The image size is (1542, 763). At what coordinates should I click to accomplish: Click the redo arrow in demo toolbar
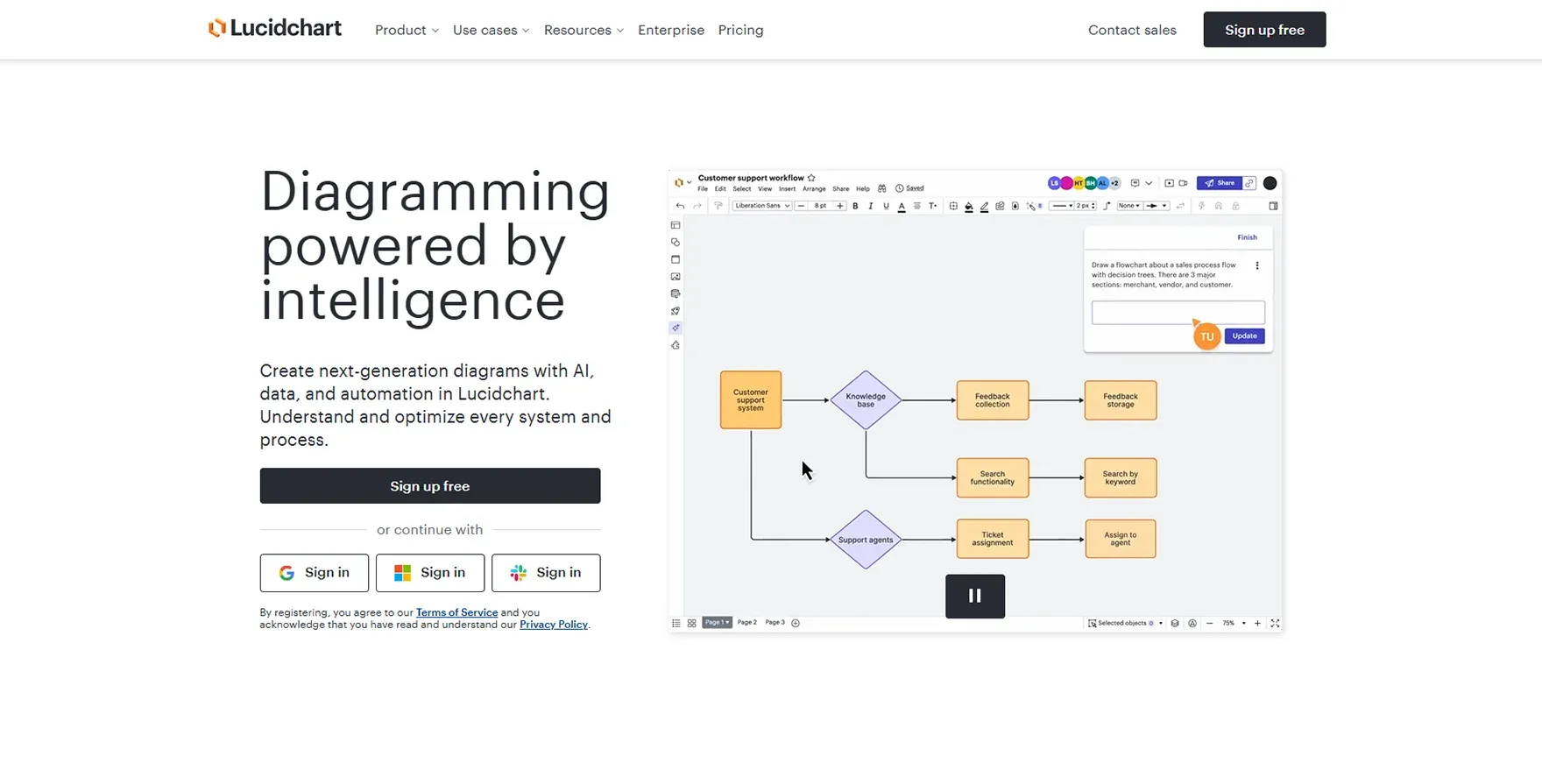click(697, 206)
